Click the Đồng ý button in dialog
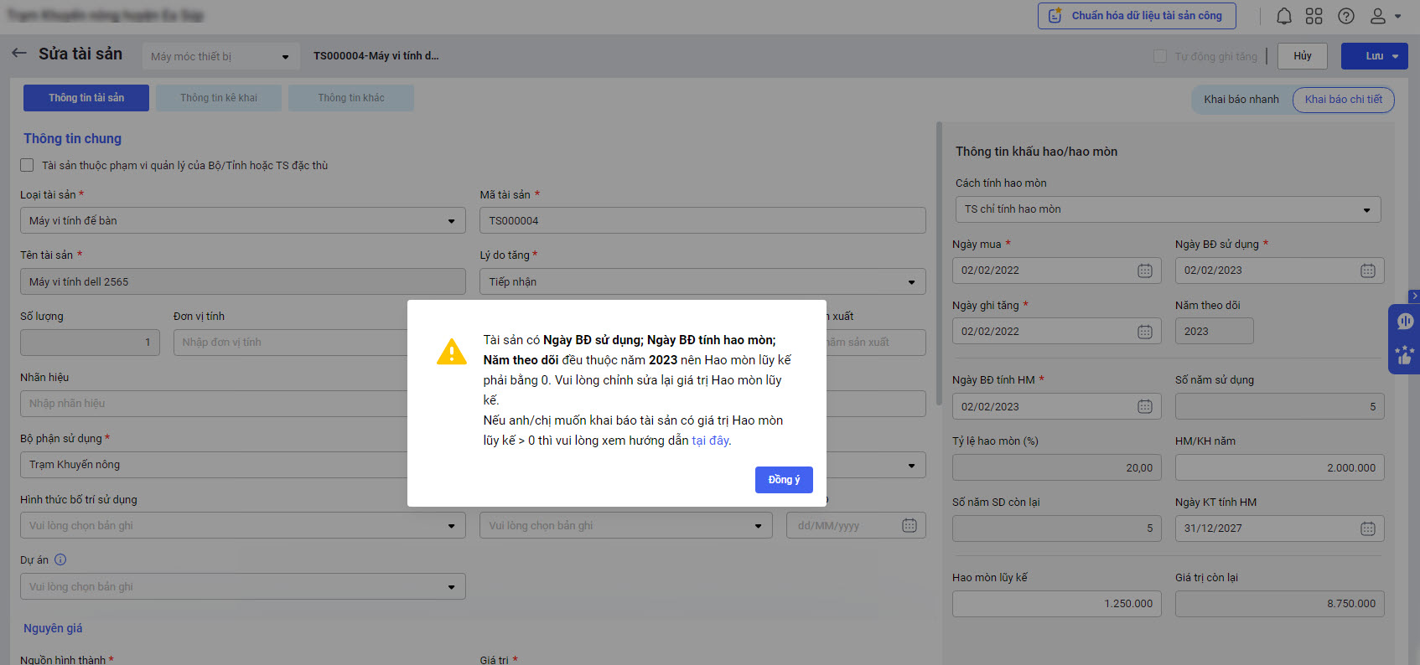This screenshot has width=1420, height=665. [x=783, y=480]
